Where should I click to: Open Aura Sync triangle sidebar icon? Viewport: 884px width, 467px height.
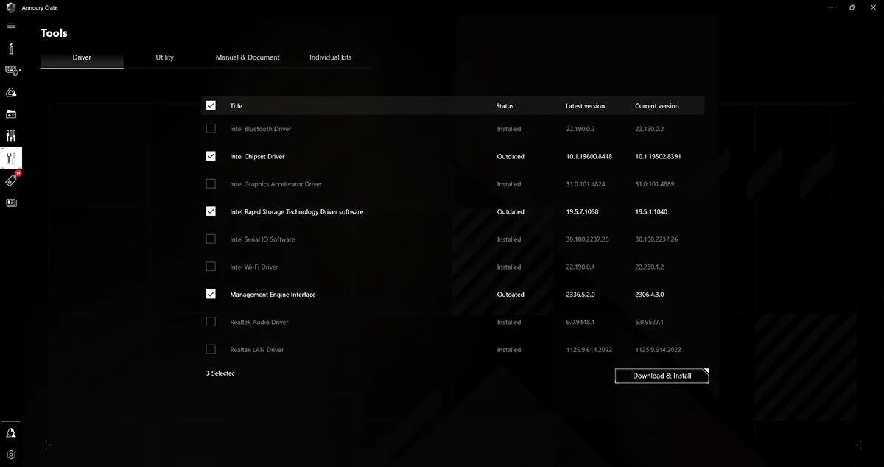tap(11, 92)
